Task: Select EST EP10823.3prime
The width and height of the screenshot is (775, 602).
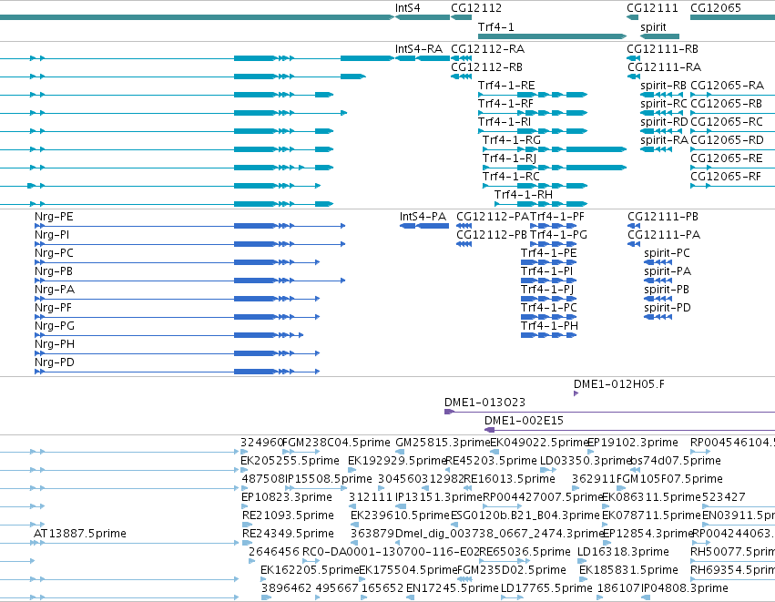Action: pos(287,497)
